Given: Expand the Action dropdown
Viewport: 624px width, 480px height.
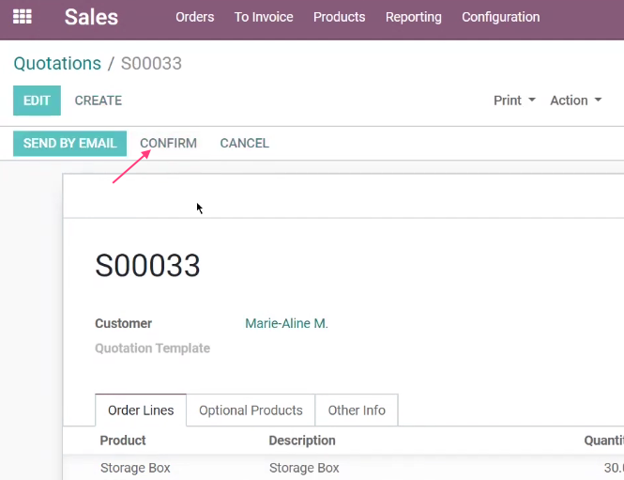Looking at the screenshot, I should coord(575,101).
